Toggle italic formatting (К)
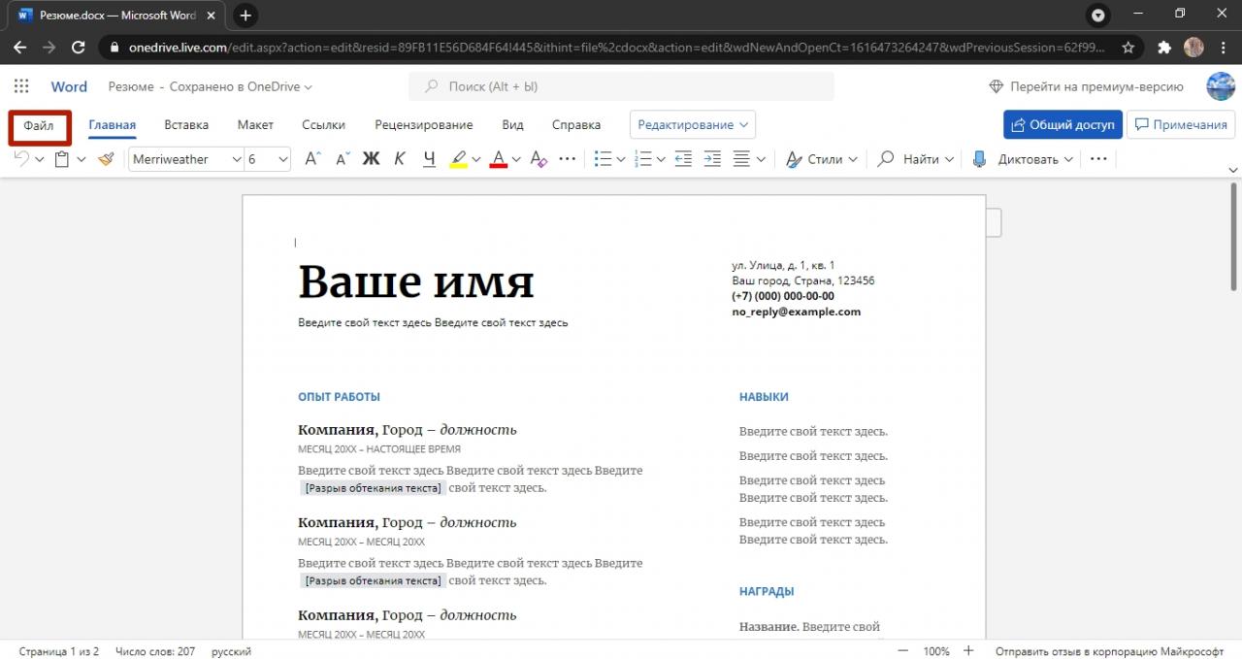Viewport: 1242px width, 659px height. [400, 159]
